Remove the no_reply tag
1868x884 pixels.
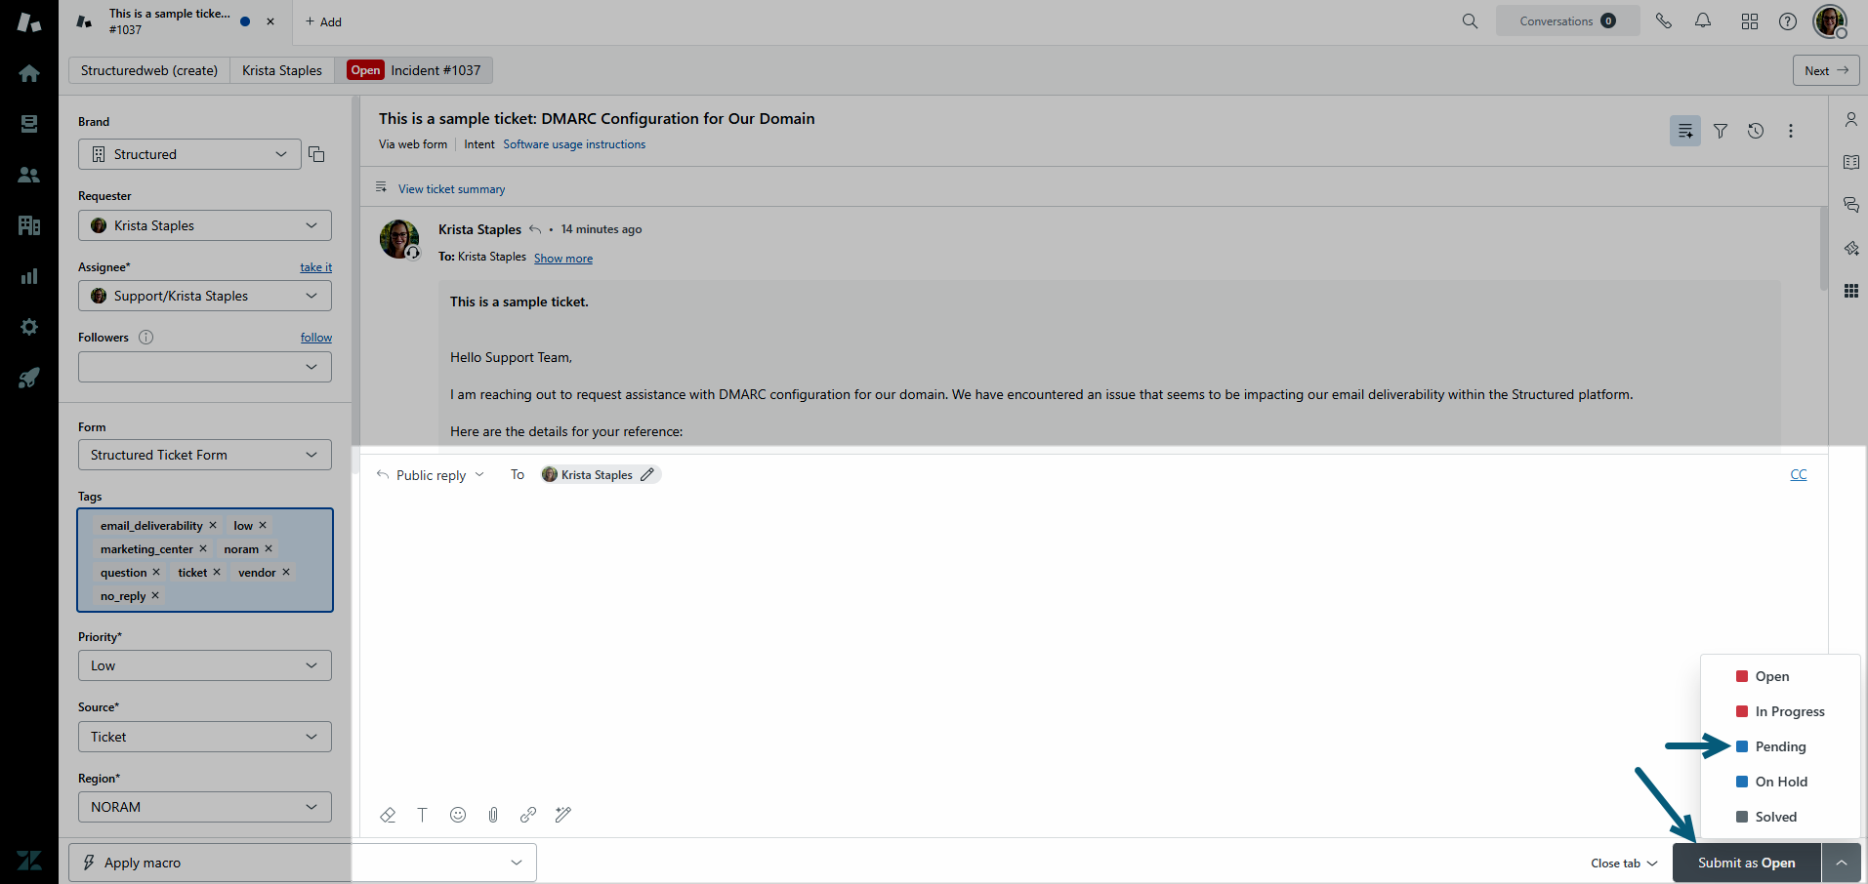[155, 595]
